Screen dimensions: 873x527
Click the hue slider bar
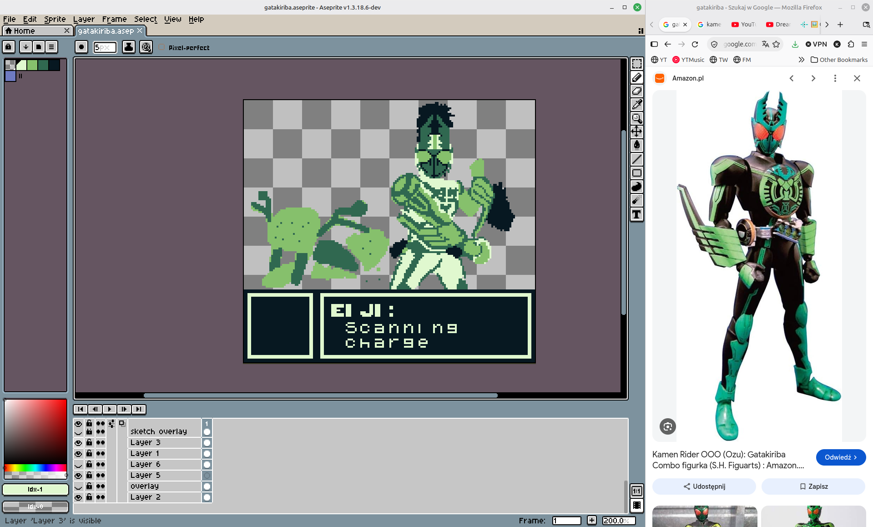click(x=35, y=467)
